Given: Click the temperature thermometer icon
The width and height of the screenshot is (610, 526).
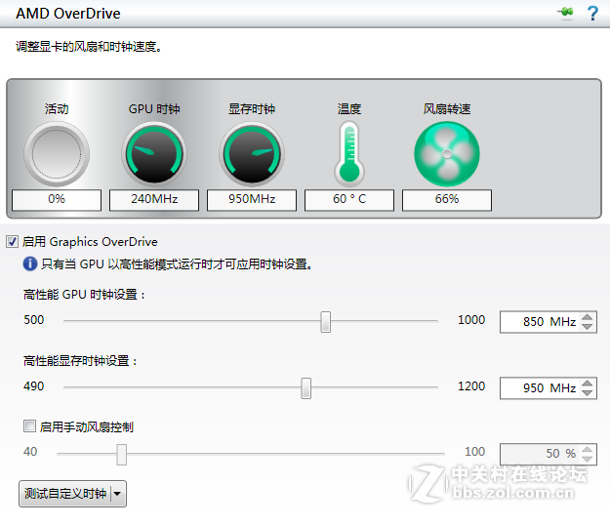Looking at the screenshot, I should pyautogui.click(x=349, y=153).
